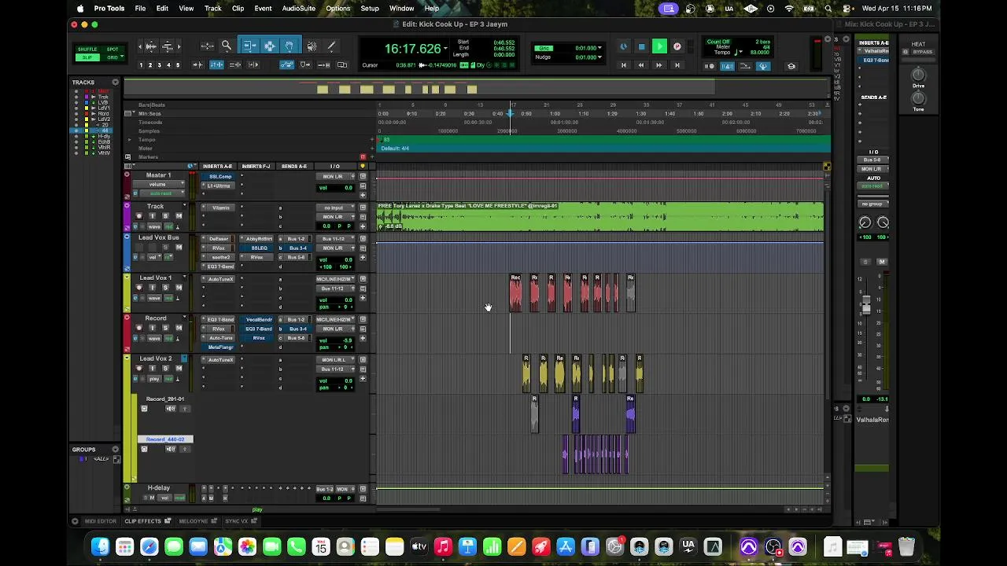Expand the Tempo ruler
This screenshot has width=1007, height=566.
[129, 140]
